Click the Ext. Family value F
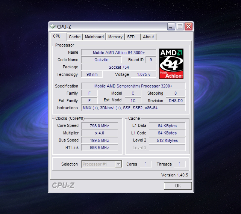This screenshot has height=214, width=241. pos(89,101)
